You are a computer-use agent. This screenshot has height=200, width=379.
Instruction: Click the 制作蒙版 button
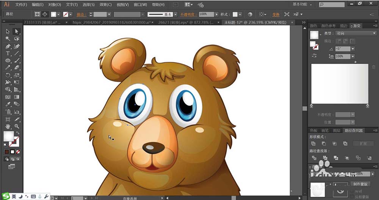[360, 184]
